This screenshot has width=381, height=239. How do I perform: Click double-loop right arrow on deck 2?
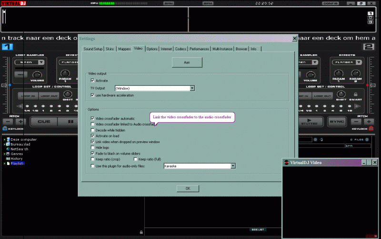358,106
